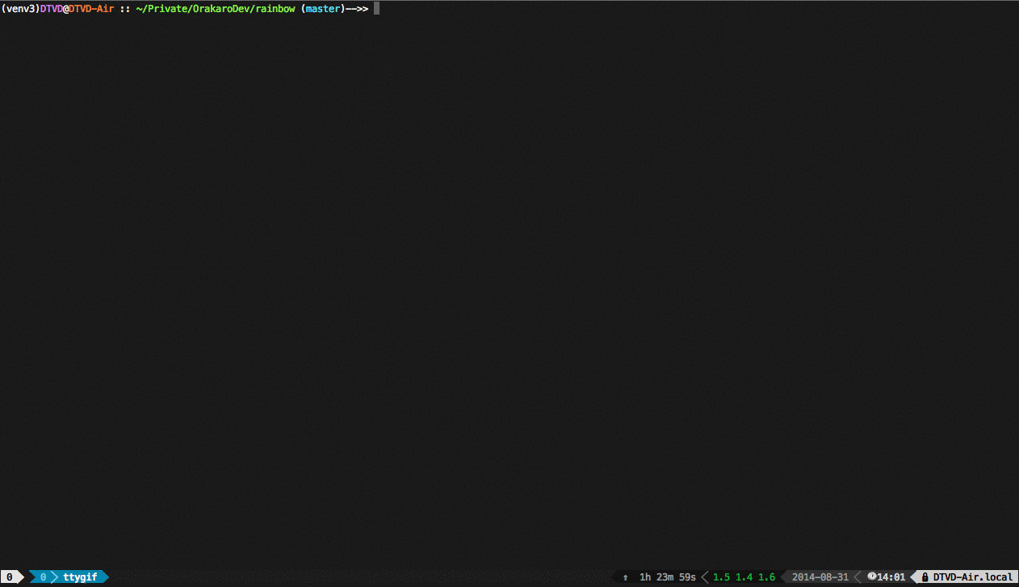Click the purple DTVD username in prompt
This screenshot has height=587, width=1019.
coord(52,9)
